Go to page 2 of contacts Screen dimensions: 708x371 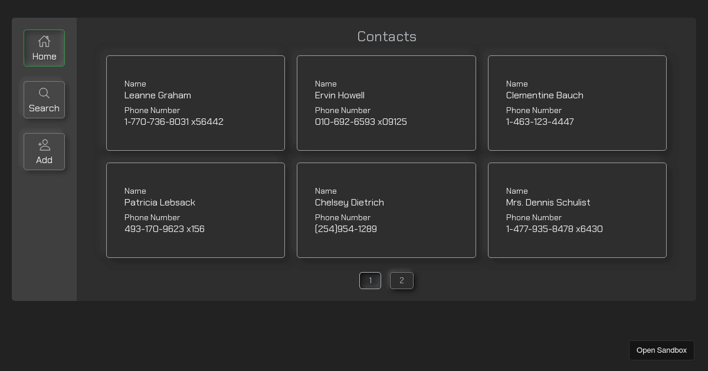[402, 280]
